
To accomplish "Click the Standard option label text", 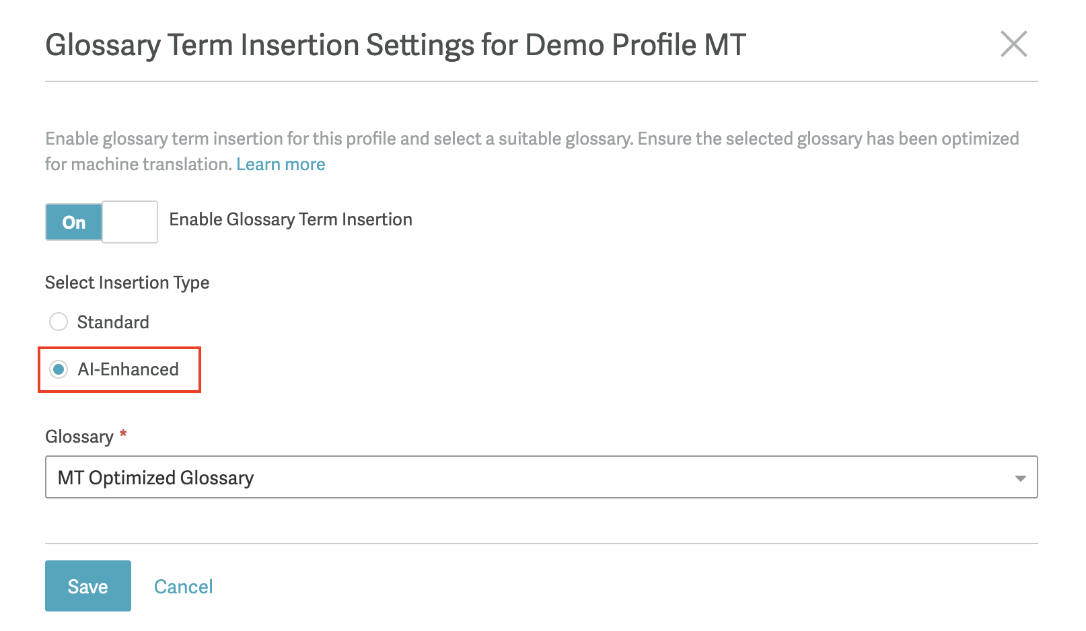I will (113, 322).
